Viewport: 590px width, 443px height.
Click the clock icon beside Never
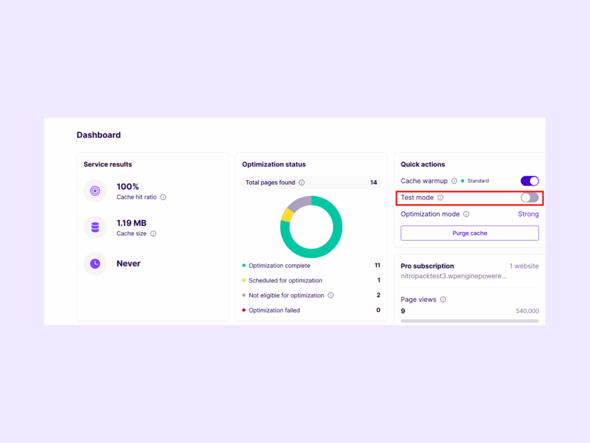point(95,264)
